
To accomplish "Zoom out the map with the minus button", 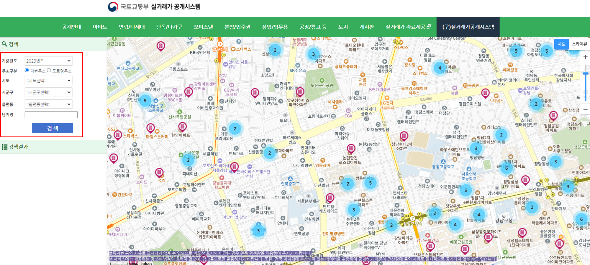I will pyautogui.click(x=586, y=109).
